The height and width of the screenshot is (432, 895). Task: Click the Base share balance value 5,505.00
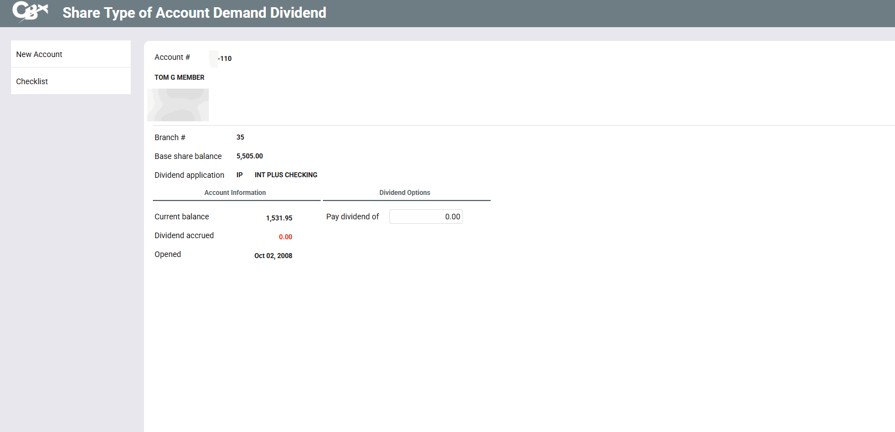point(249,156)
